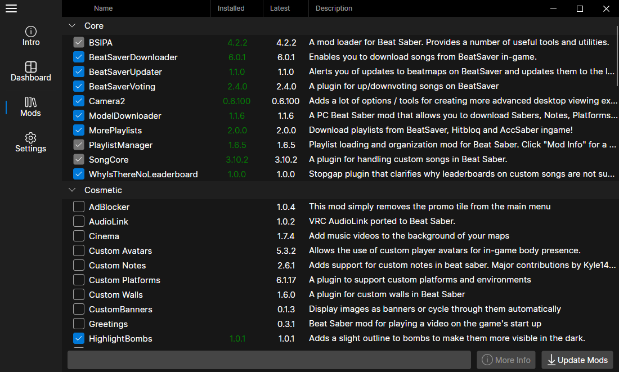Open the Settings gear page
Screen dimensions: 619x372
[x=31, y=142]
